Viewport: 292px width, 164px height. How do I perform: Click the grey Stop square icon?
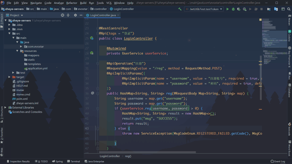tap(261, 9)
